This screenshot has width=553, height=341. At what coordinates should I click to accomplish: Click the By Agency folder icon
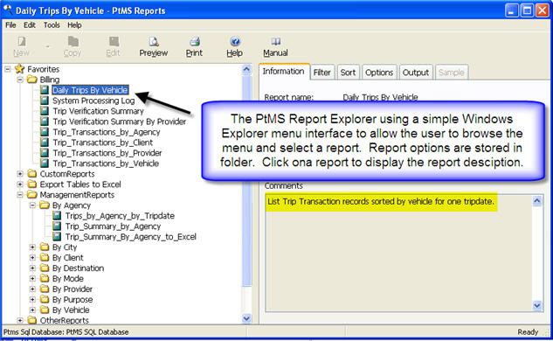[45, 205]
